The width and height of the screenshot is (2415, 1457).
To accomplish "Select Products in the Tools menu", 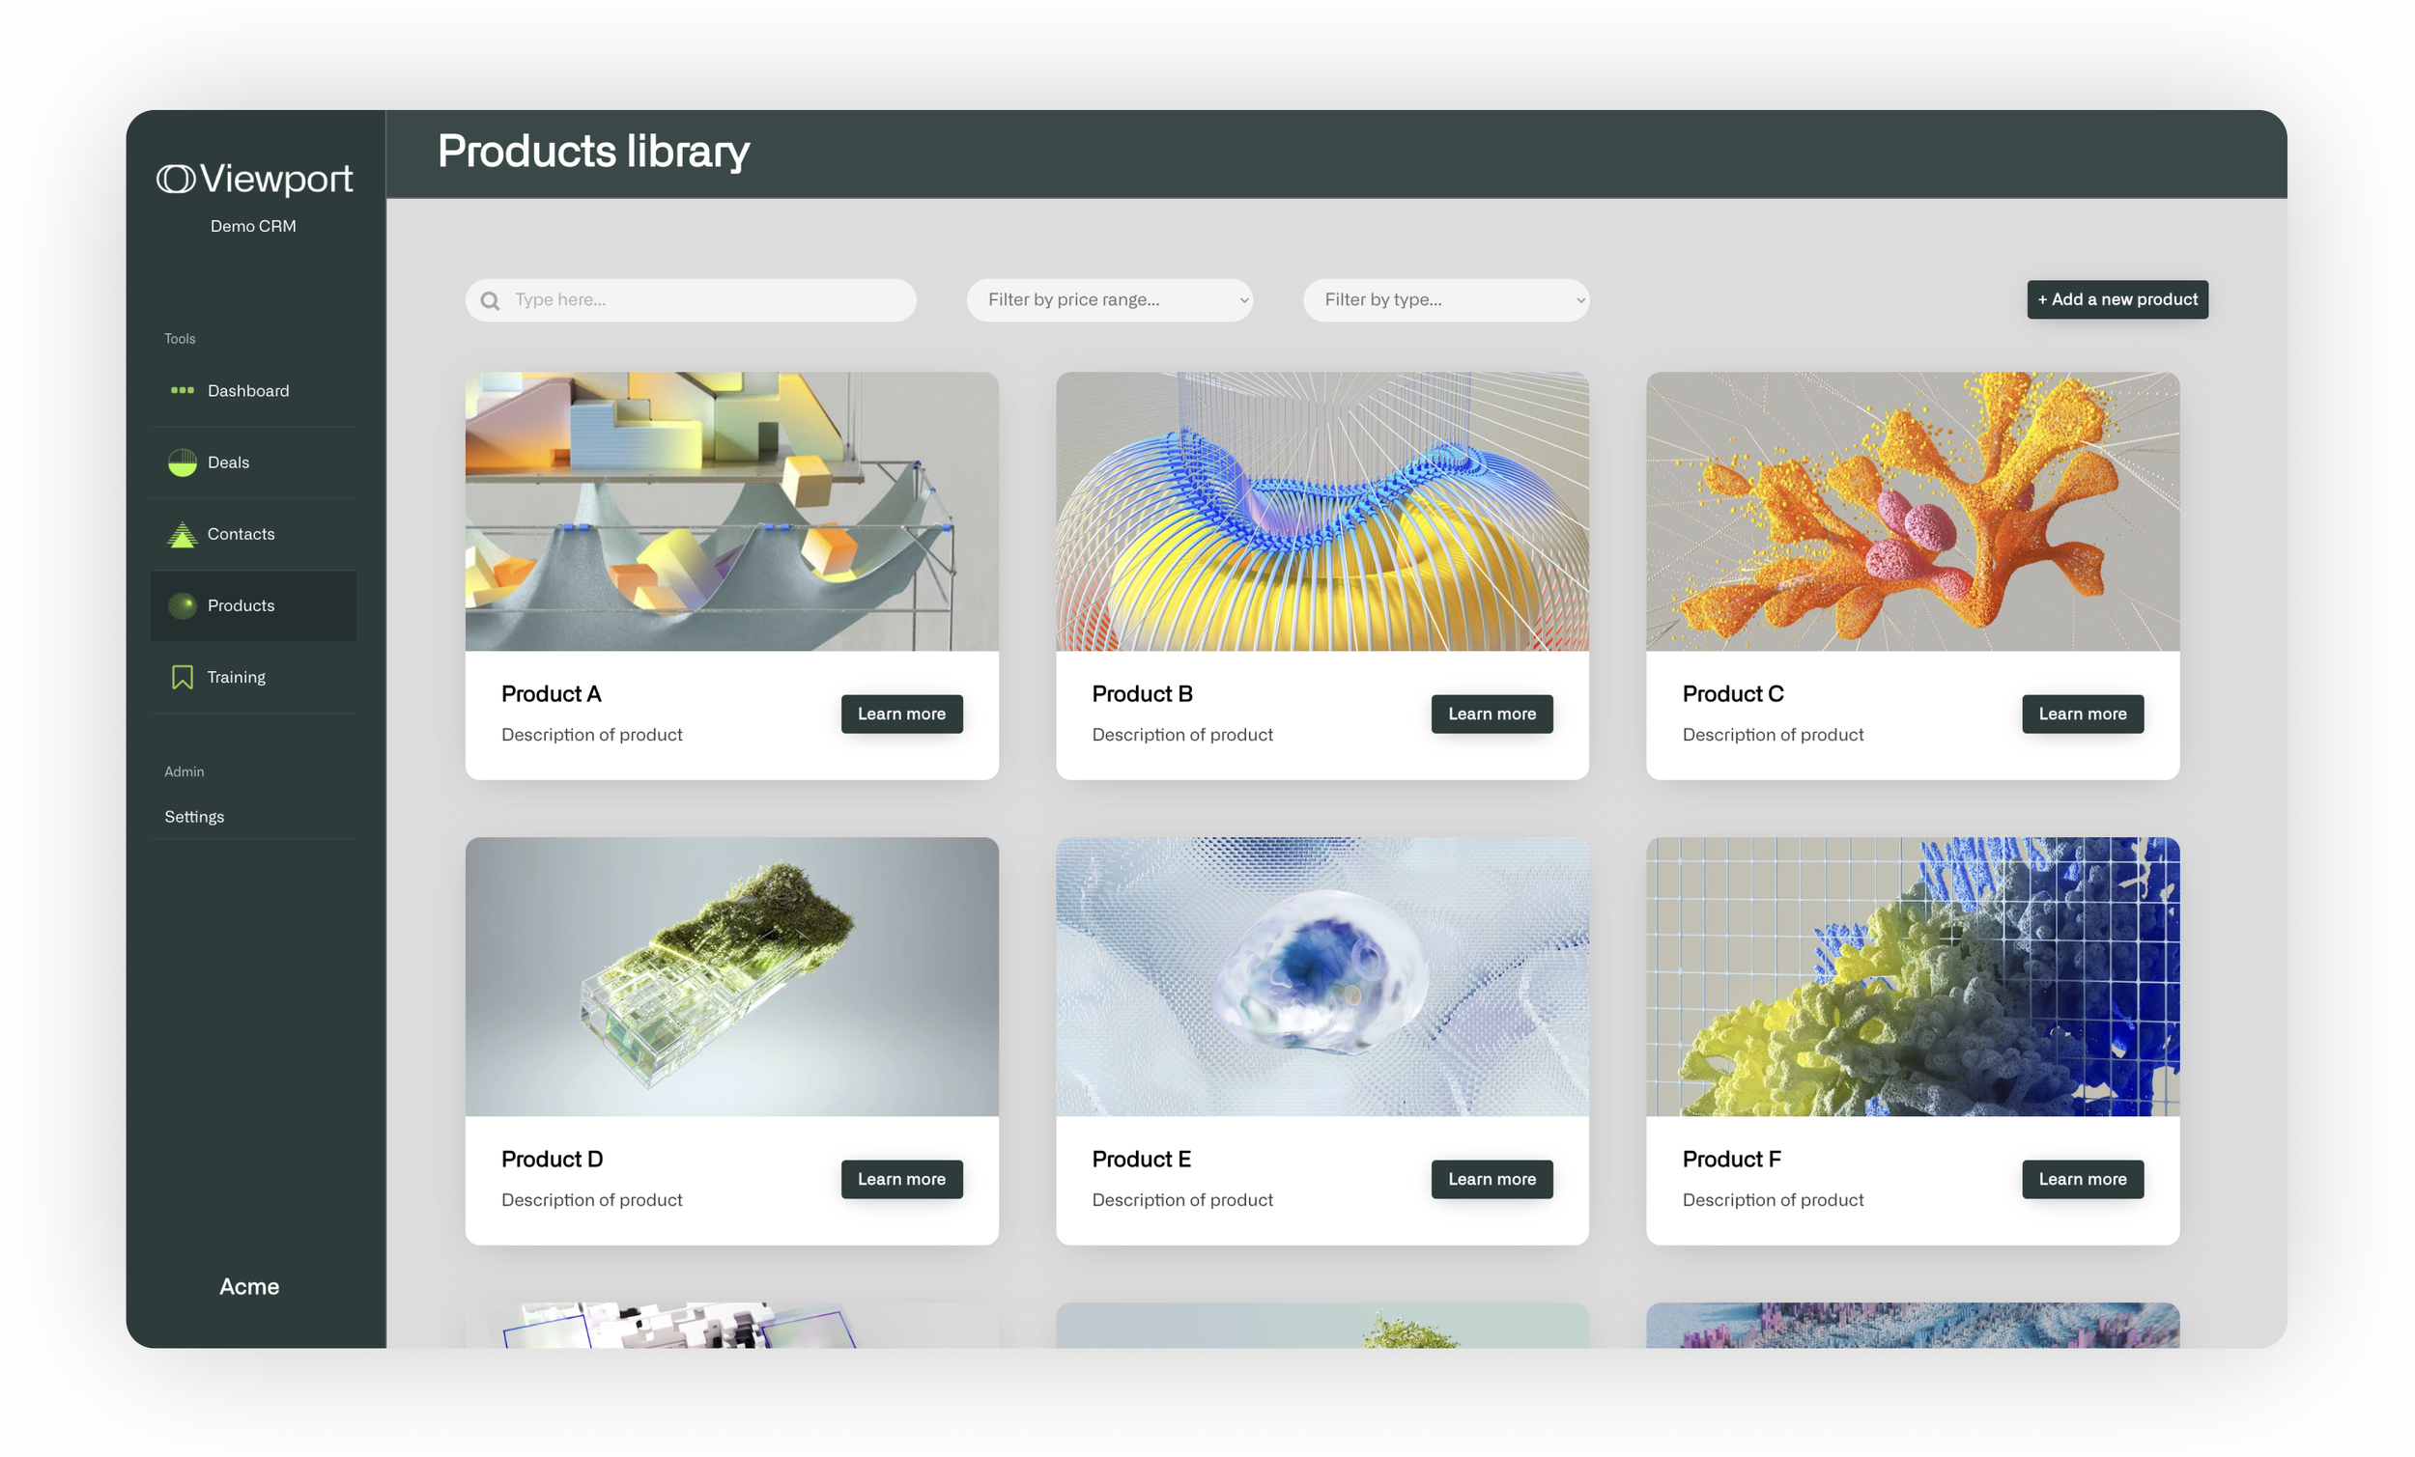I will [241, 604].
